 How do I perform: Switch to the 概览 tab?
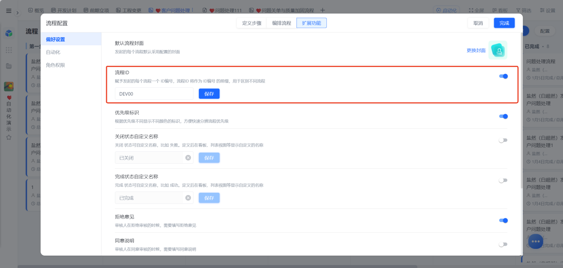pos(36,10)
